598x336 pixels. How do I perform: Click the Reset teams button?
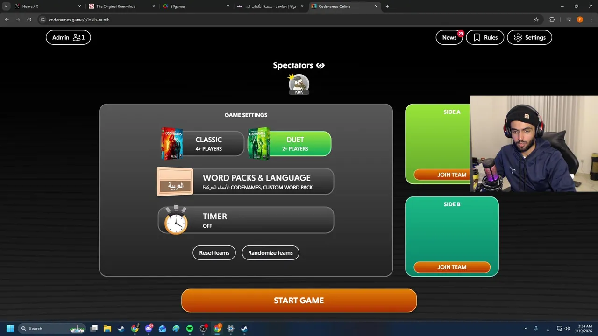(x=214, y=253)
